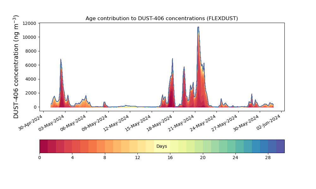Click colorbar tick label 4
Image resolution: width=316 pixels, height=189 pixels.
click(72, 158)
